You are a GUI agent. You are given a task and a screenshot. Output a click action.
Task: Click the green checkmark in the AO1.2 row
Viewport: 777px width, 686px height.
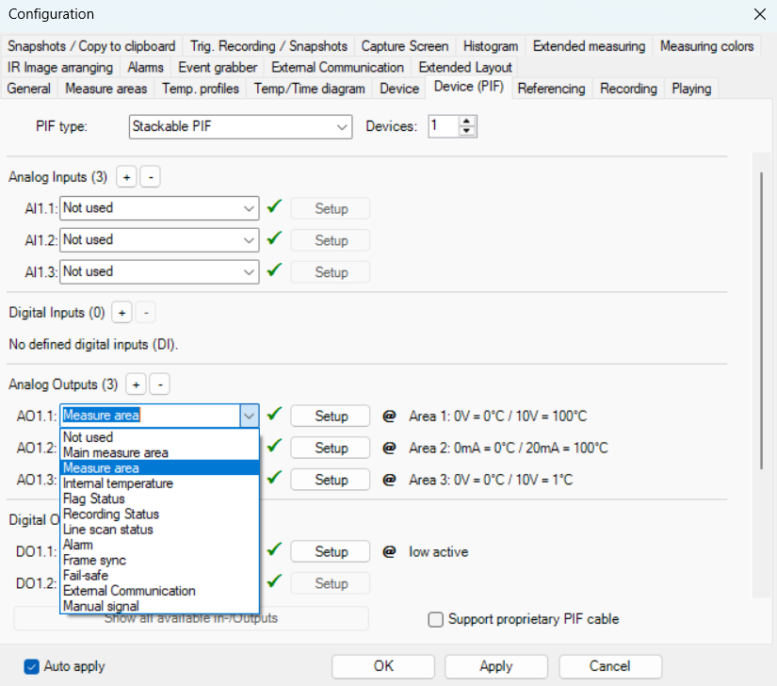click(274, 446)
